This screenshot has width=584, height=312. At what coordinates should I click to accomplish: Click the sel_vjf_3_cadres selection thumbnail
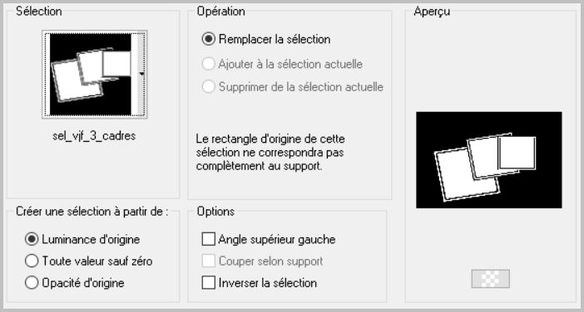91,75
